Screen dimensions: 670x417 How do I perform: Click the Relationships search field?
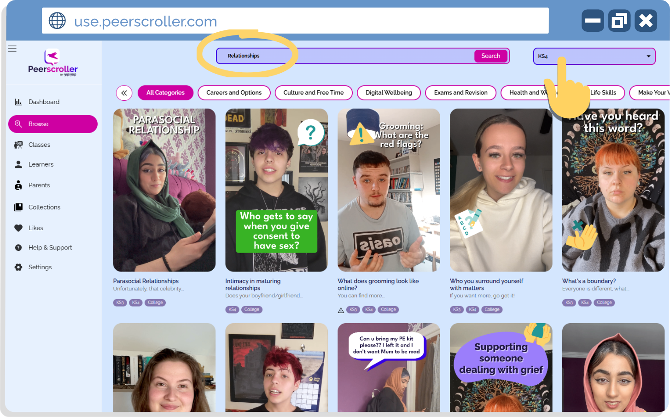345,56
